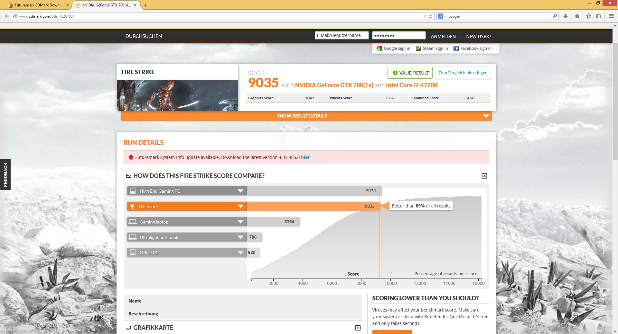Click the 9131 High End Gaming bar

[x=314, y=191]
